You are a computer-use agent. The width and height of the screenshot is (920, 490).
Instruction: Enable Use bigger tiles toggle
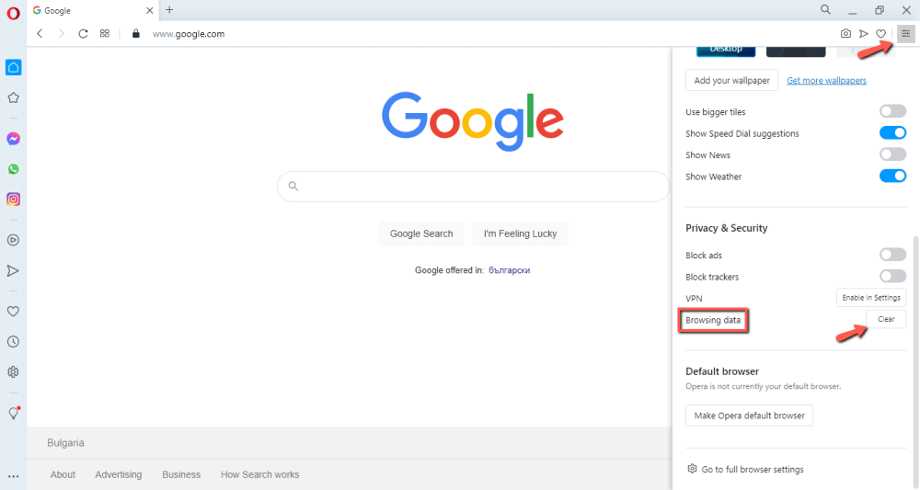coord(892,111)
